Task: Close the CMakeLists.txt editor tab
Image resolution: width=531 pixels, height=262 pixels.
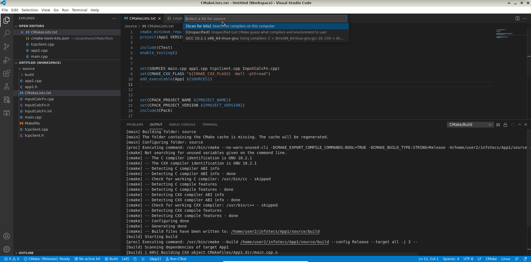Action: click(x=160, y=18)
